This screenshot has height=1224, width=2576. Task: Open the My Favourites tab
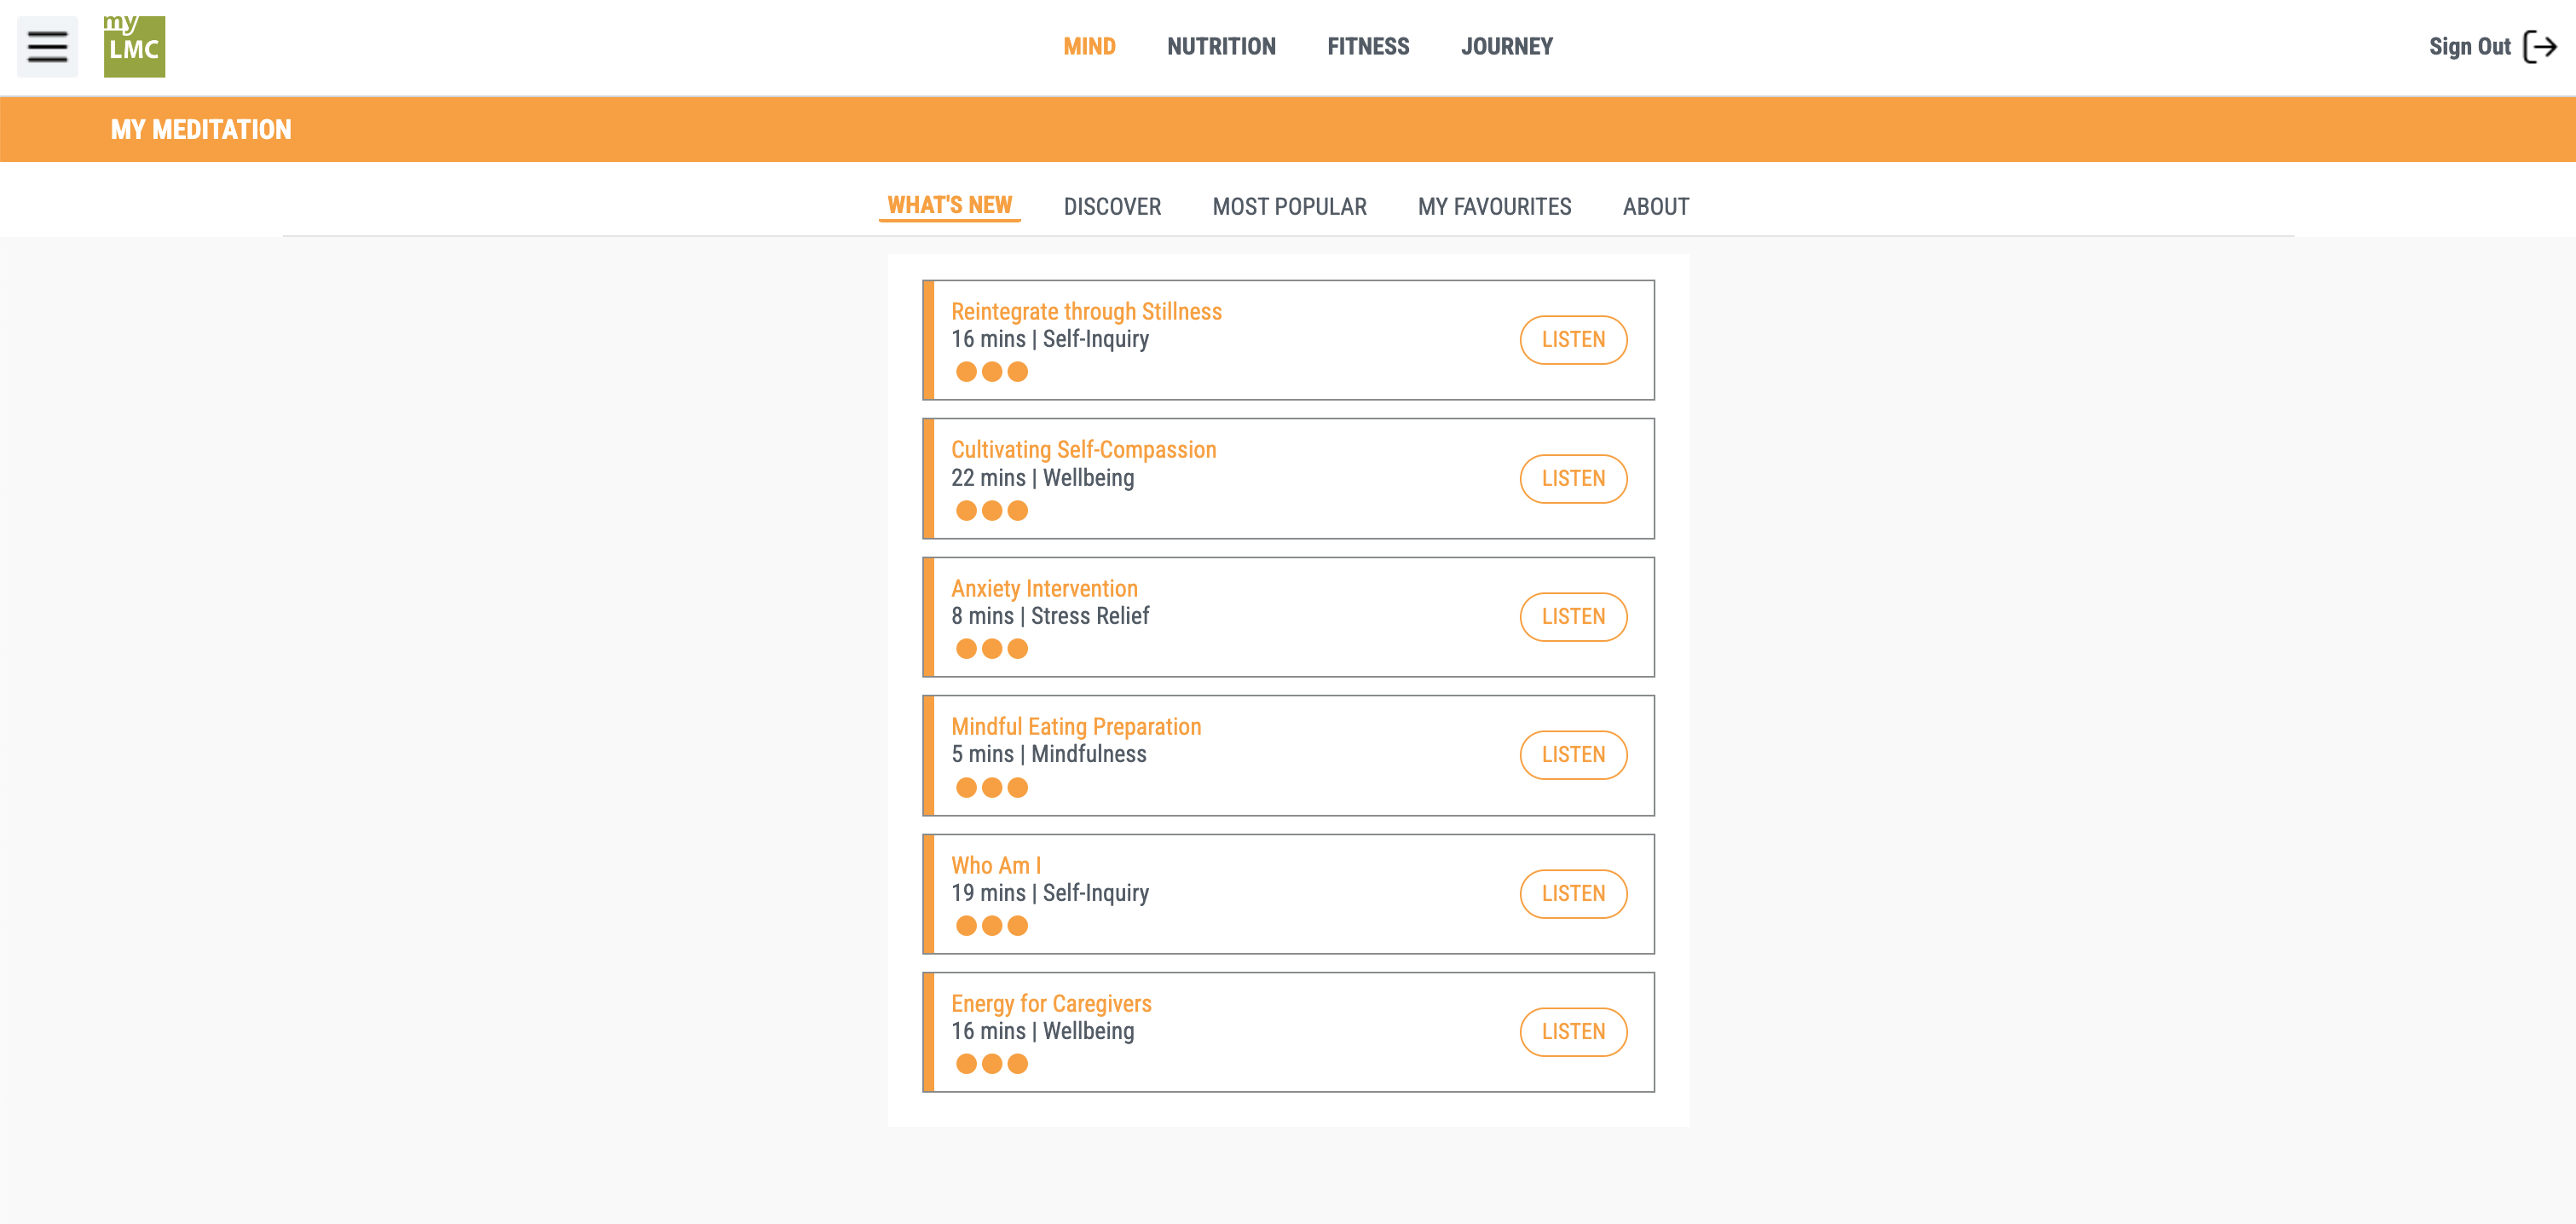[1493, 206]
